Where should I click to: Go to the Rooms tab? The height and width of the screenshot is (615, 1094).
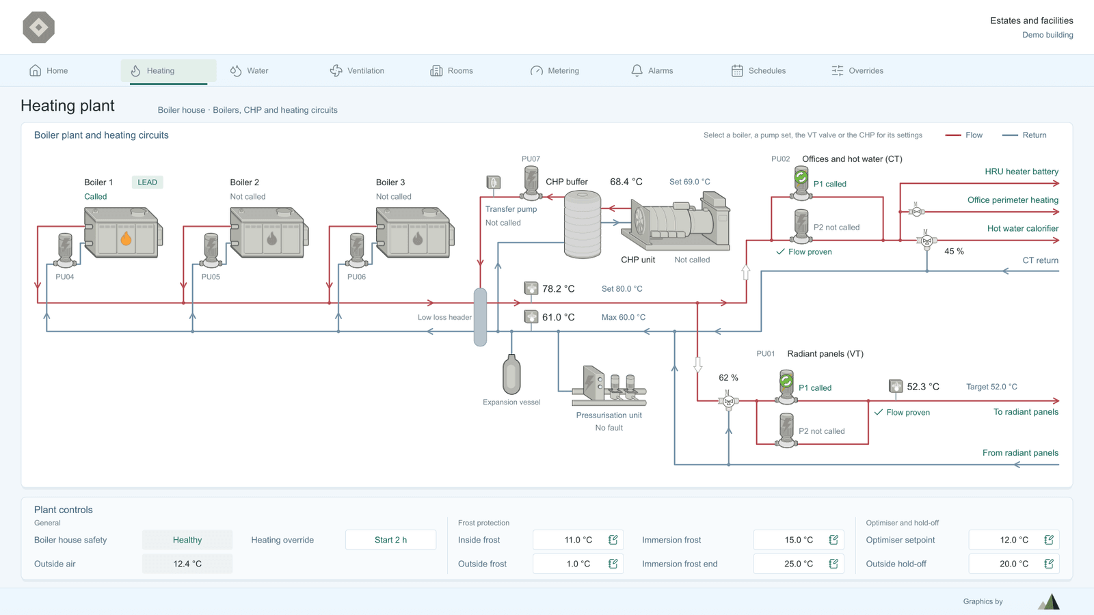pyautogui.click(x=451, y=70)
